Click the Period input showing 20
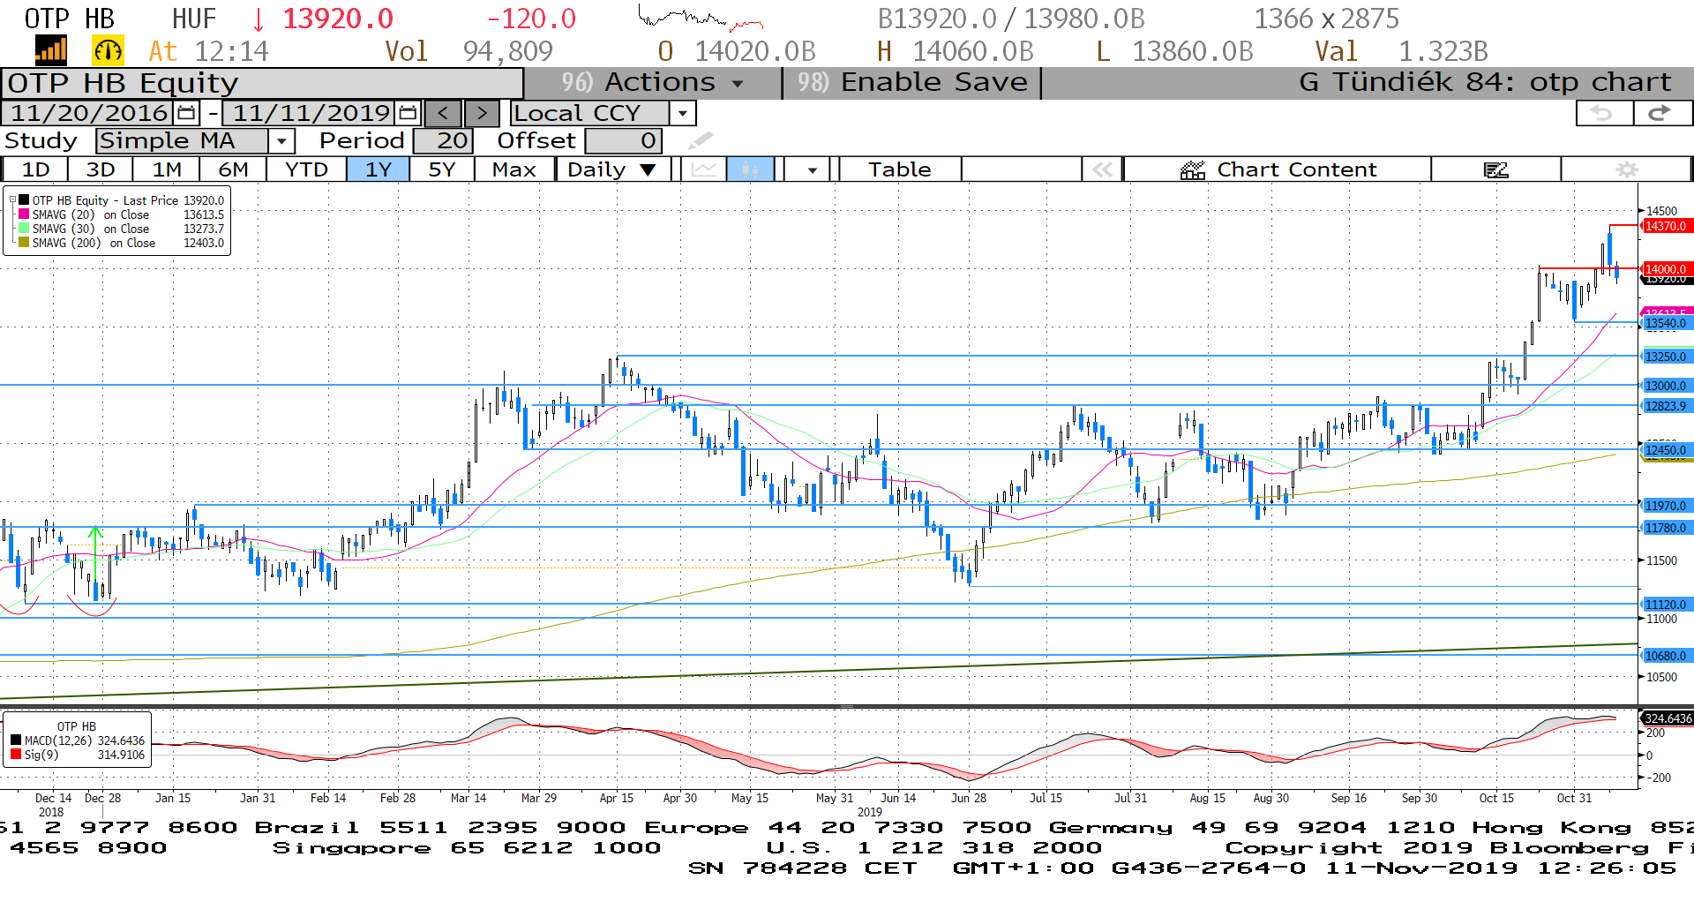Viewport: 1694px width, 917px height. pyautogui.click(x=443, y=140)
